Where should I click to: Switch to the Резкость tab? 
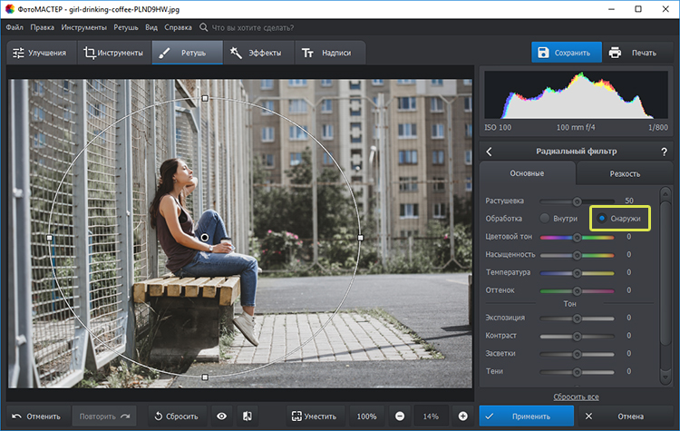[x=624, y=173]
